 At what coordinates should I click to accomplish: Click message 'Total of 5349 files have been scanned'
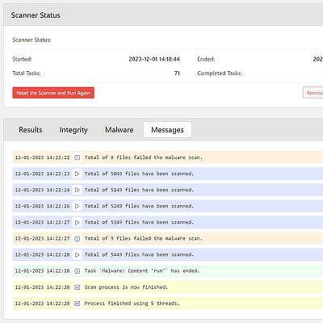tap(139, 222)
